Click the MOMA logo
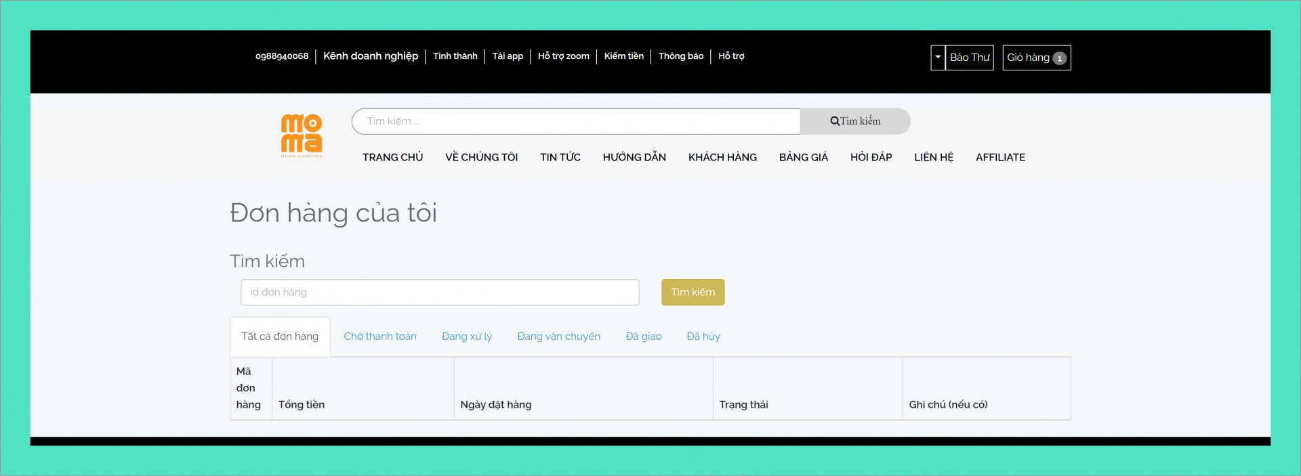This screenshot has width=1301, height=476. [x=302, y=135]
